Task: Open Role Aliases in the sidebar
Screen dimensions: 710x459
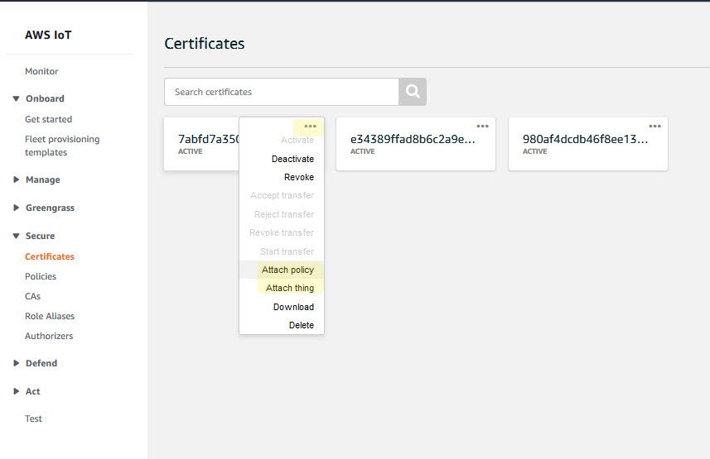Action: click(x=50, y=316)
